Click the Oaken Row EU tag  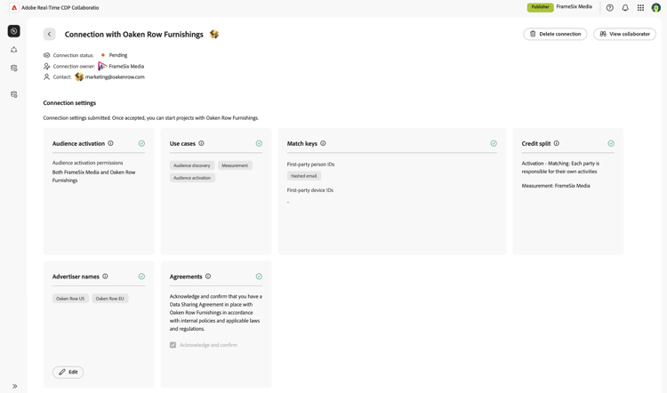pyautogui.click(x=109, y=299)
